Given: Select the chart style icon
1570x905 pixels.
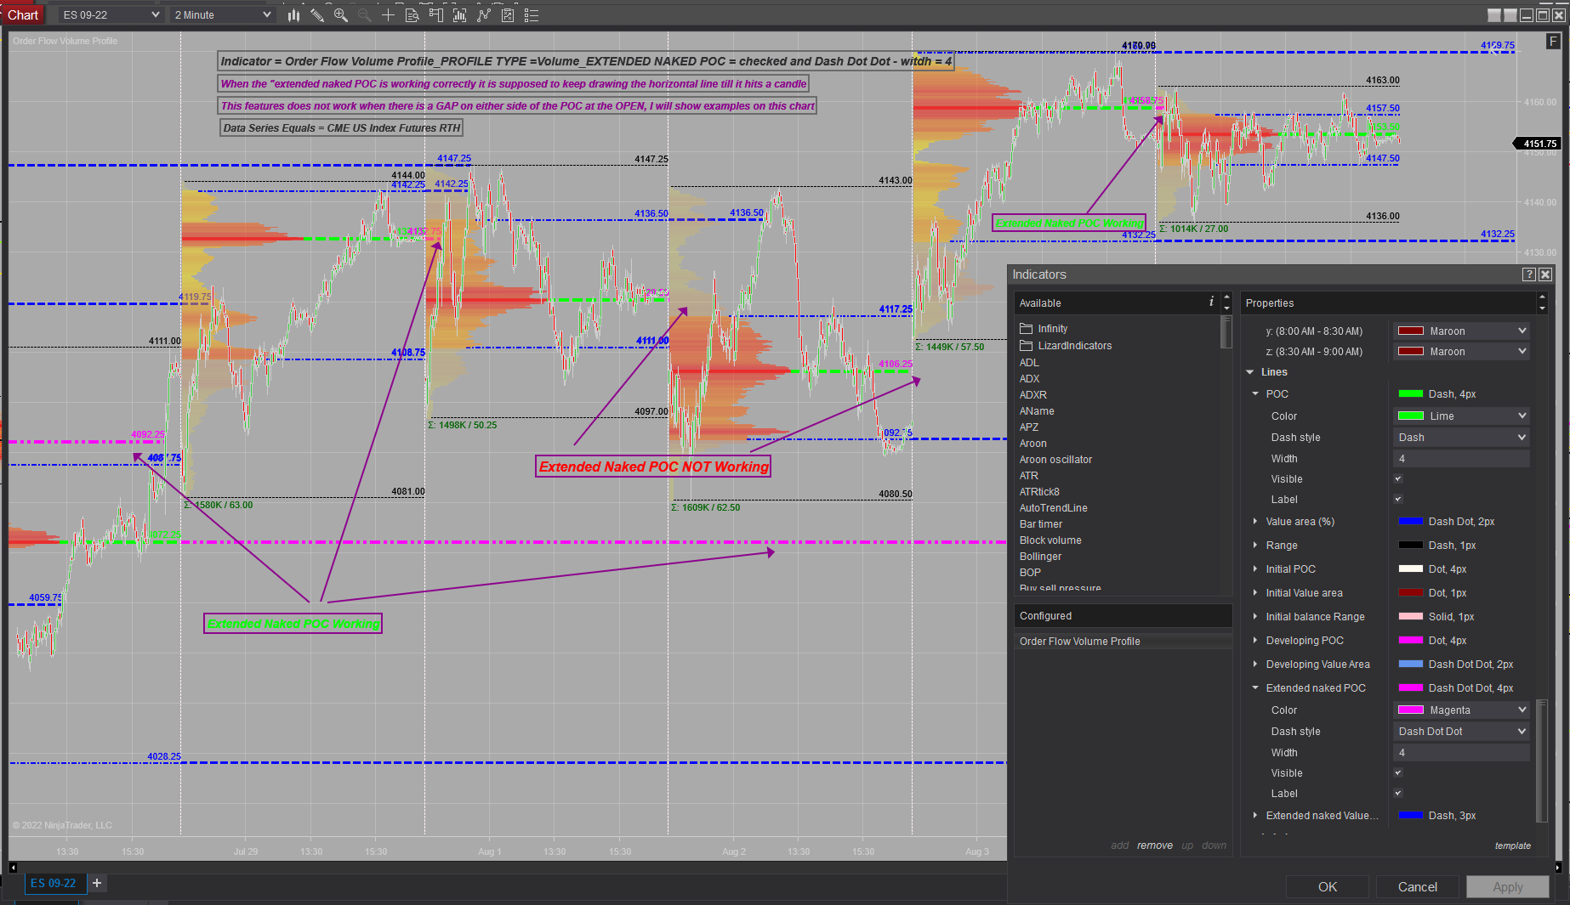Looking at the screenshot, I should [293, 14].
